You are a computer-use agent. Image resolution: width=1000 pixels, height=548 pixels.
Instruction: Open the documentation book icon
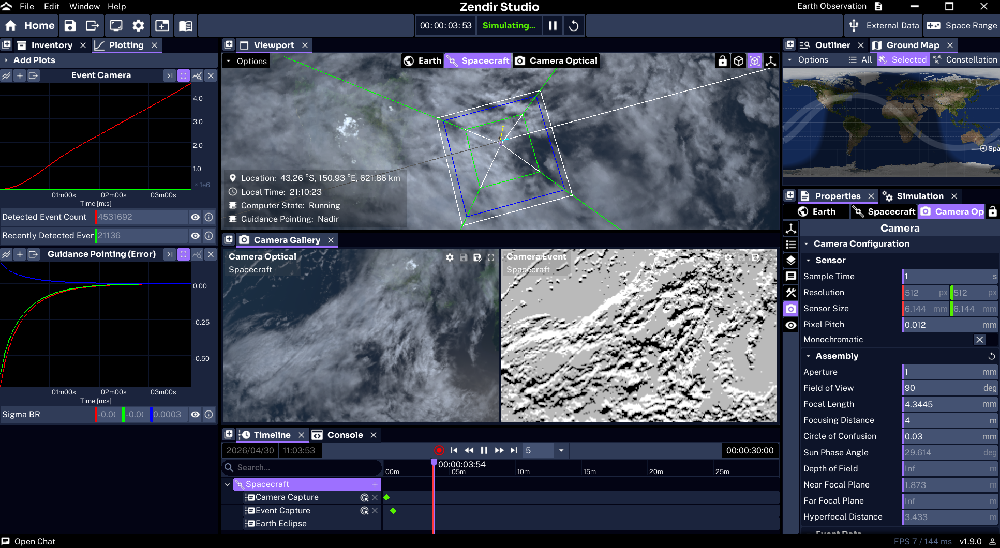click(x=186, y=26)
